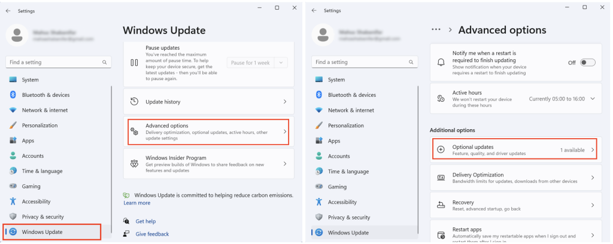Click the Windows Insider Program icon

tap(134, 164)
